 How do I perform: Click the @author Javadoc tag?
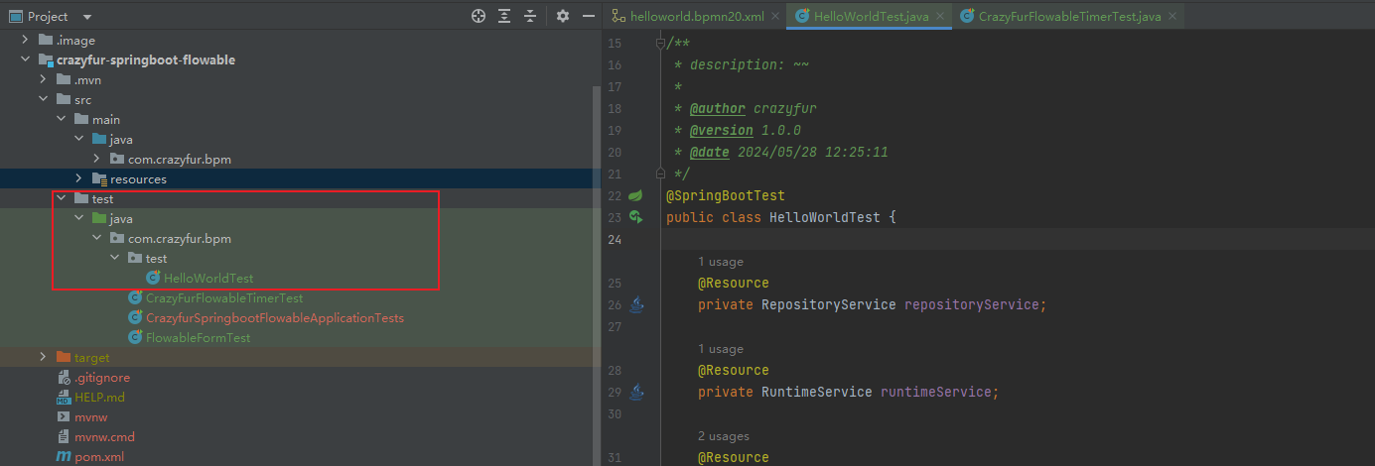(718, 108)
